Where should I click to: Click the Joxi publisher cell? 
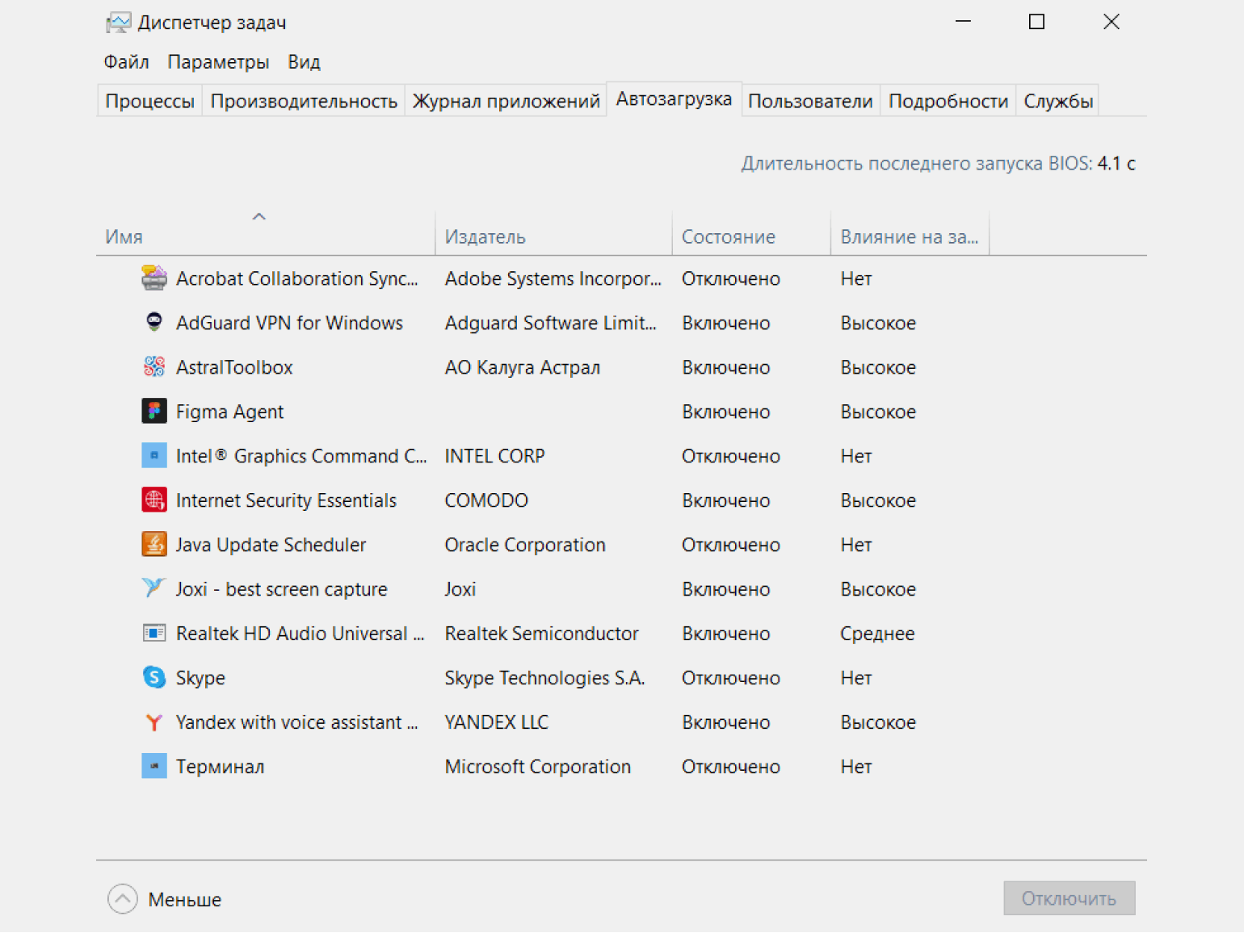tap(460, 589)
